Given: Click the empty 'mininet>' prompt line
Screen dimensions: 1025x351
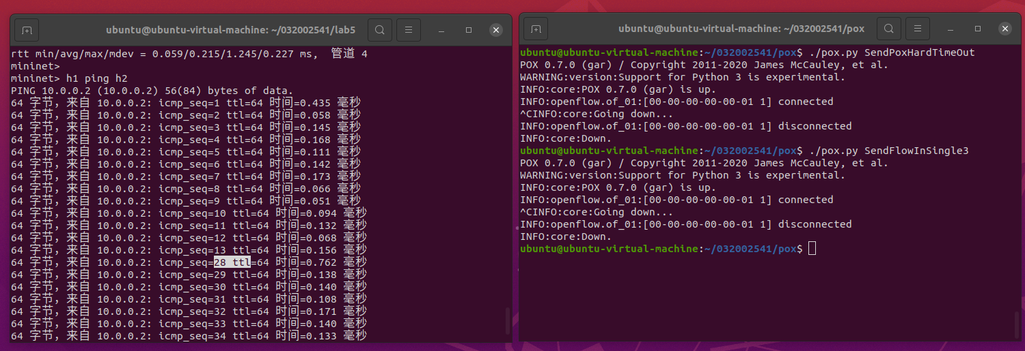Looking at the screenshot, I should (36, 66).
